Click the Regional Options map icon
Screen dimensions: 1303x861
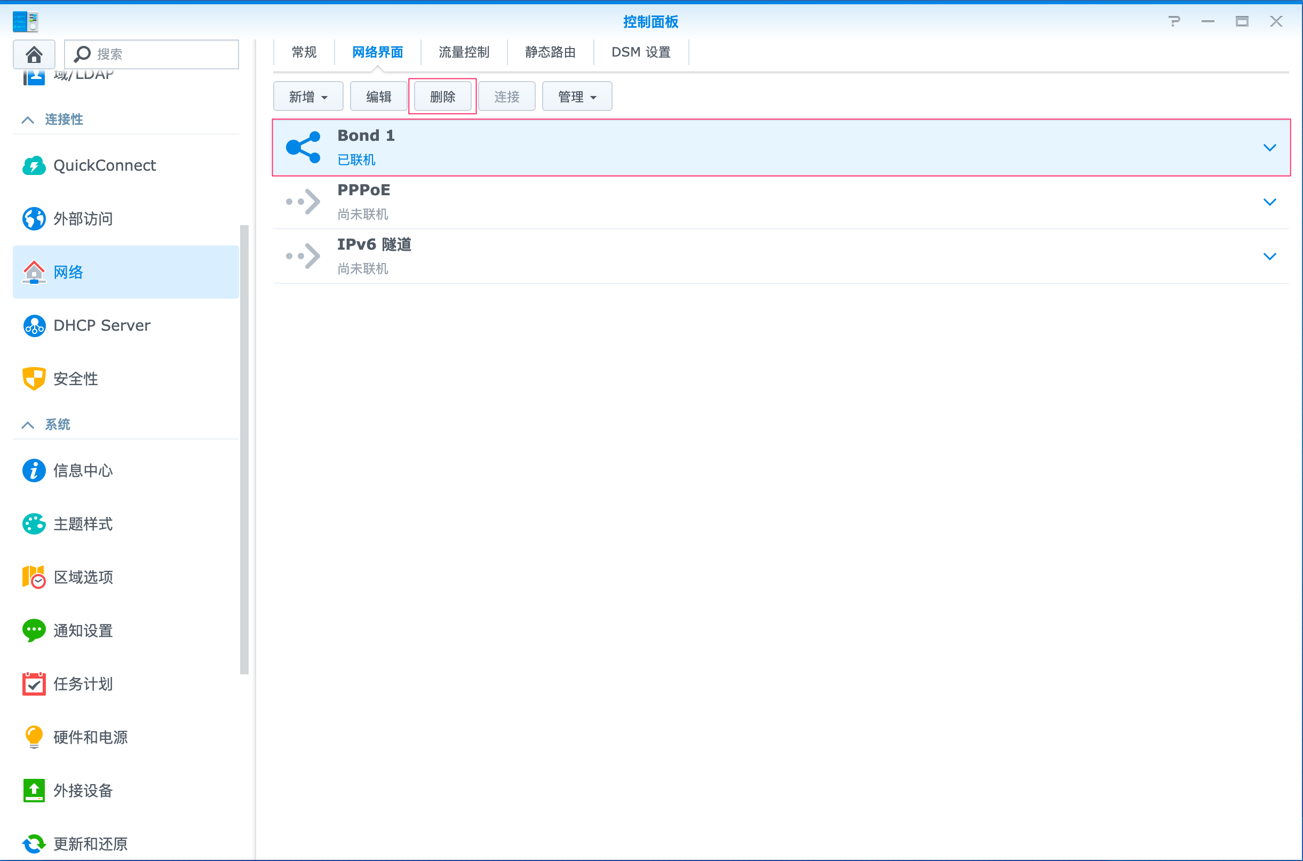click(x=34, y=577)
